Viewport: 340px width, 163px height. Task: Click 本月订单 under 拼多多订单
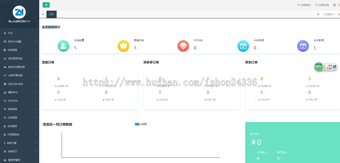(211, 100)
